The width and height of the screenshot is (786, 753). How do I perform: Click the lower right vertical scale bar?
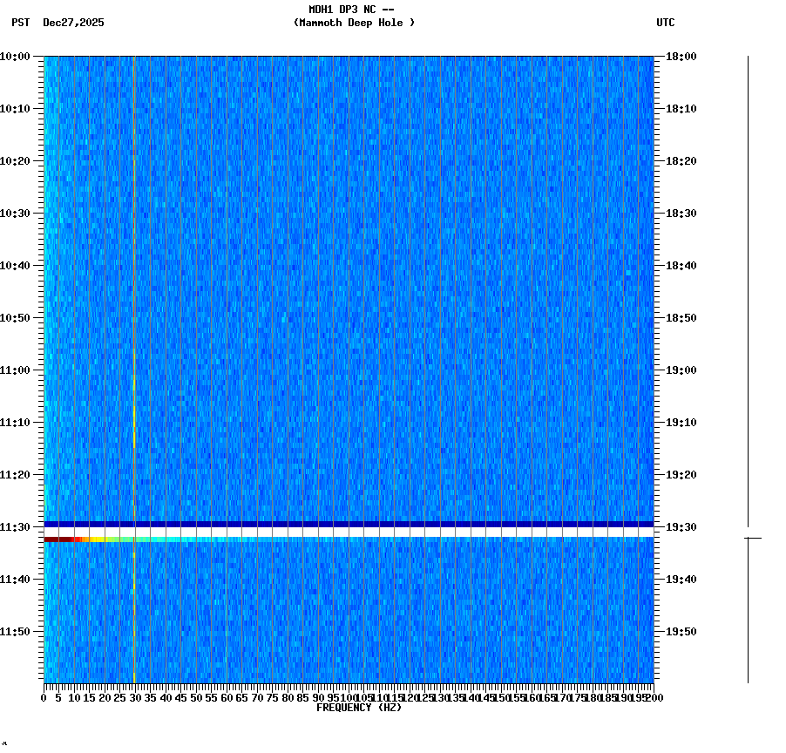click(x=748, y=610)
